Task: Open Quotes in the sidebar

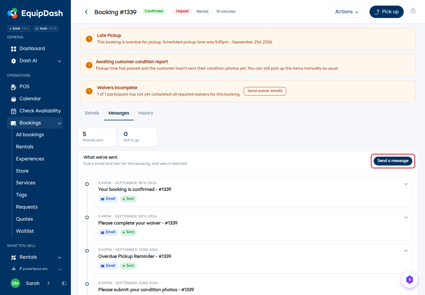Action: click(24, 219)
